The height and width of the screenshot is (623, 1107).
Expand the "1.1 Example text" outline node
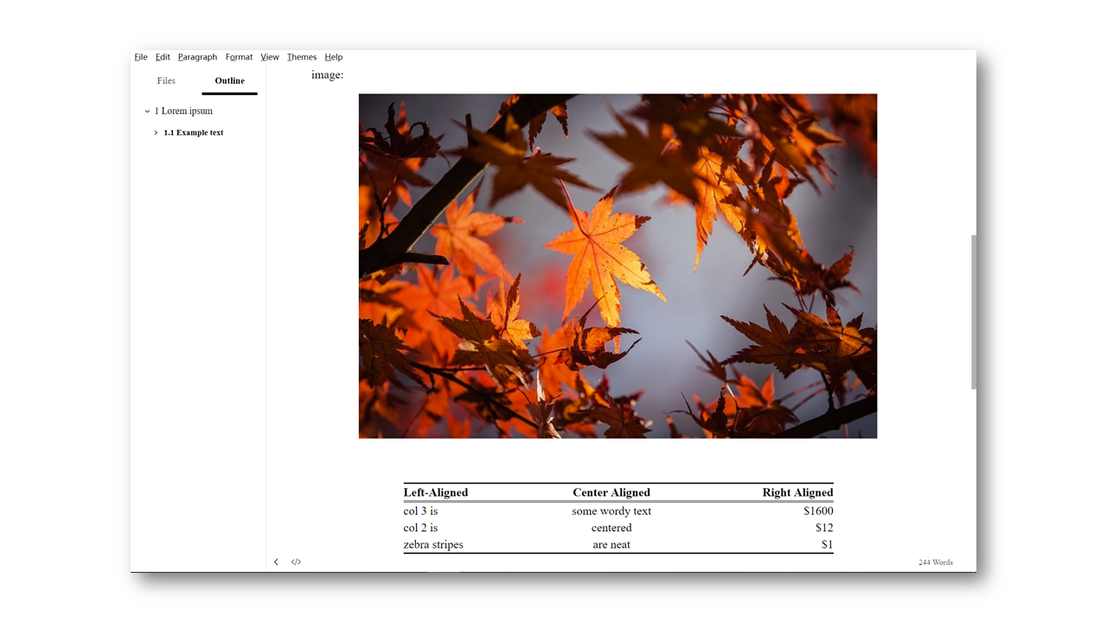(x=156, y=133)
